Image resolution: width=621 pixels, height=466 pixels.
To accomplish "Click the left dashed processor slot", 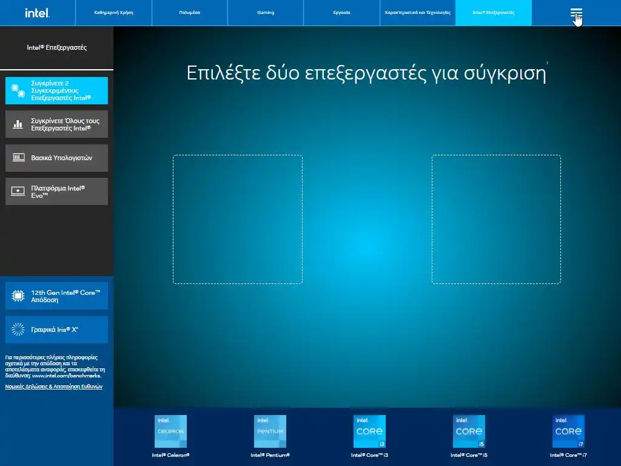I will click(238, 219).
